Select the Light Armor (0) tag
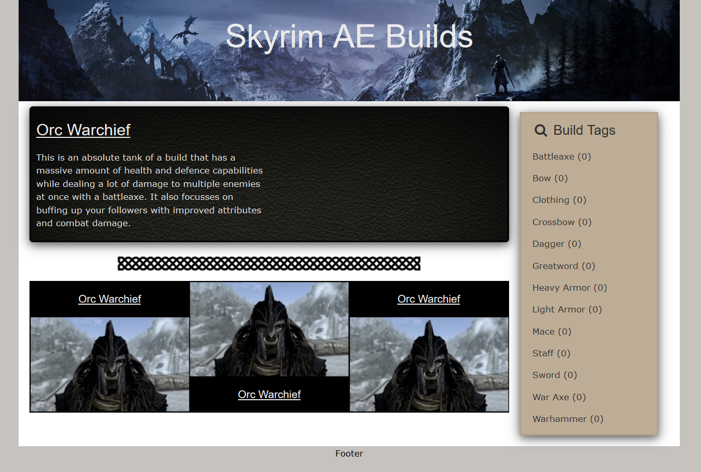701x472 pixels. 567,309
